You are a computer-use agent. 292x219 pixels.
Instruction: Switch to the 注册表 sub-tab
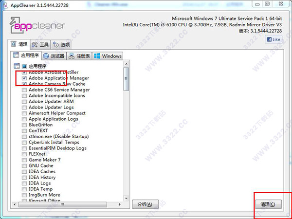click(x=79, y=56)
